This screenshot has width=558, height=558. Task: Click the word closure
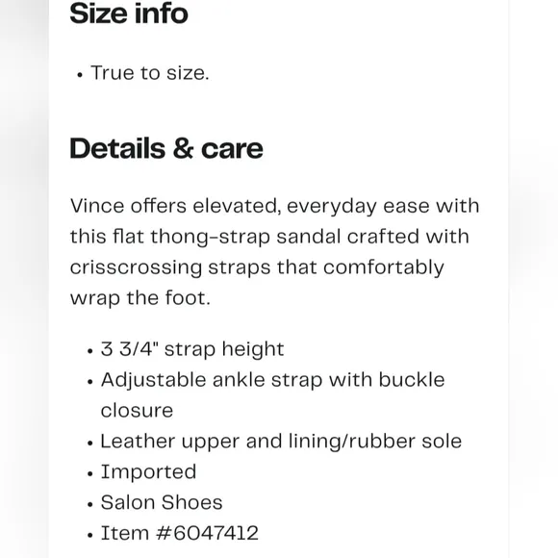pos(137,411)
